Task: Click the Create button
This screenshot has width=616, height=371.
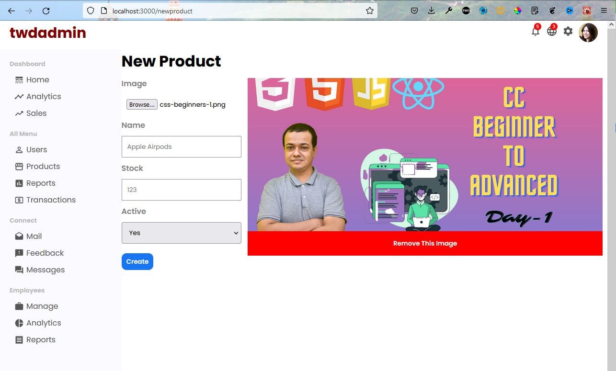Action: click(x=137, y=261)
